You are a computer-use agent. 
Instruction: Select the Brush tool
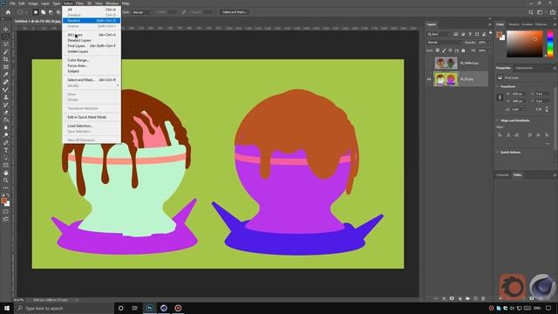pyautogui.click(x=6, y=90)
